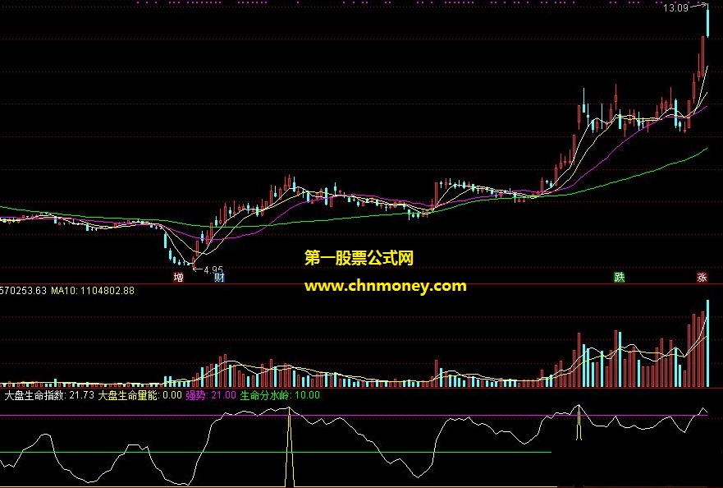Click the 大盘生命指数: 21.73 indicator label
The width and height of the screenshot is (723, 488).
coord(49,395)
